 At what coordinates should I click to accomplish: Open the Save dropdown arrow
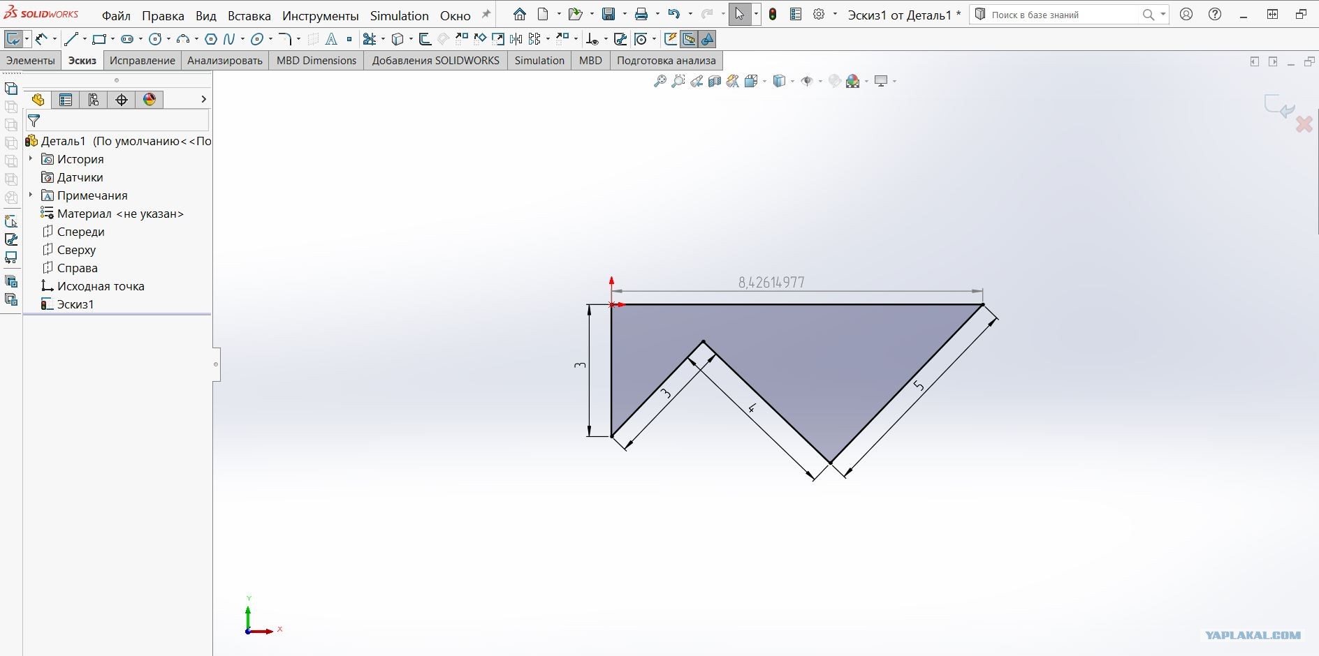click(x=623, y=14)
